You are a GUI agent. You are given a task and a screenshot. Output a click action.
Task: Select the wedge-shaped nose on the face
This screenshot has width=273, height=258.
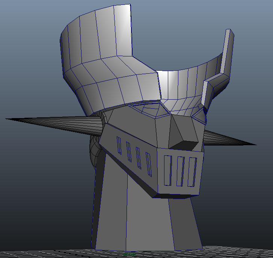pyautogui.click(x=183, y=133)
